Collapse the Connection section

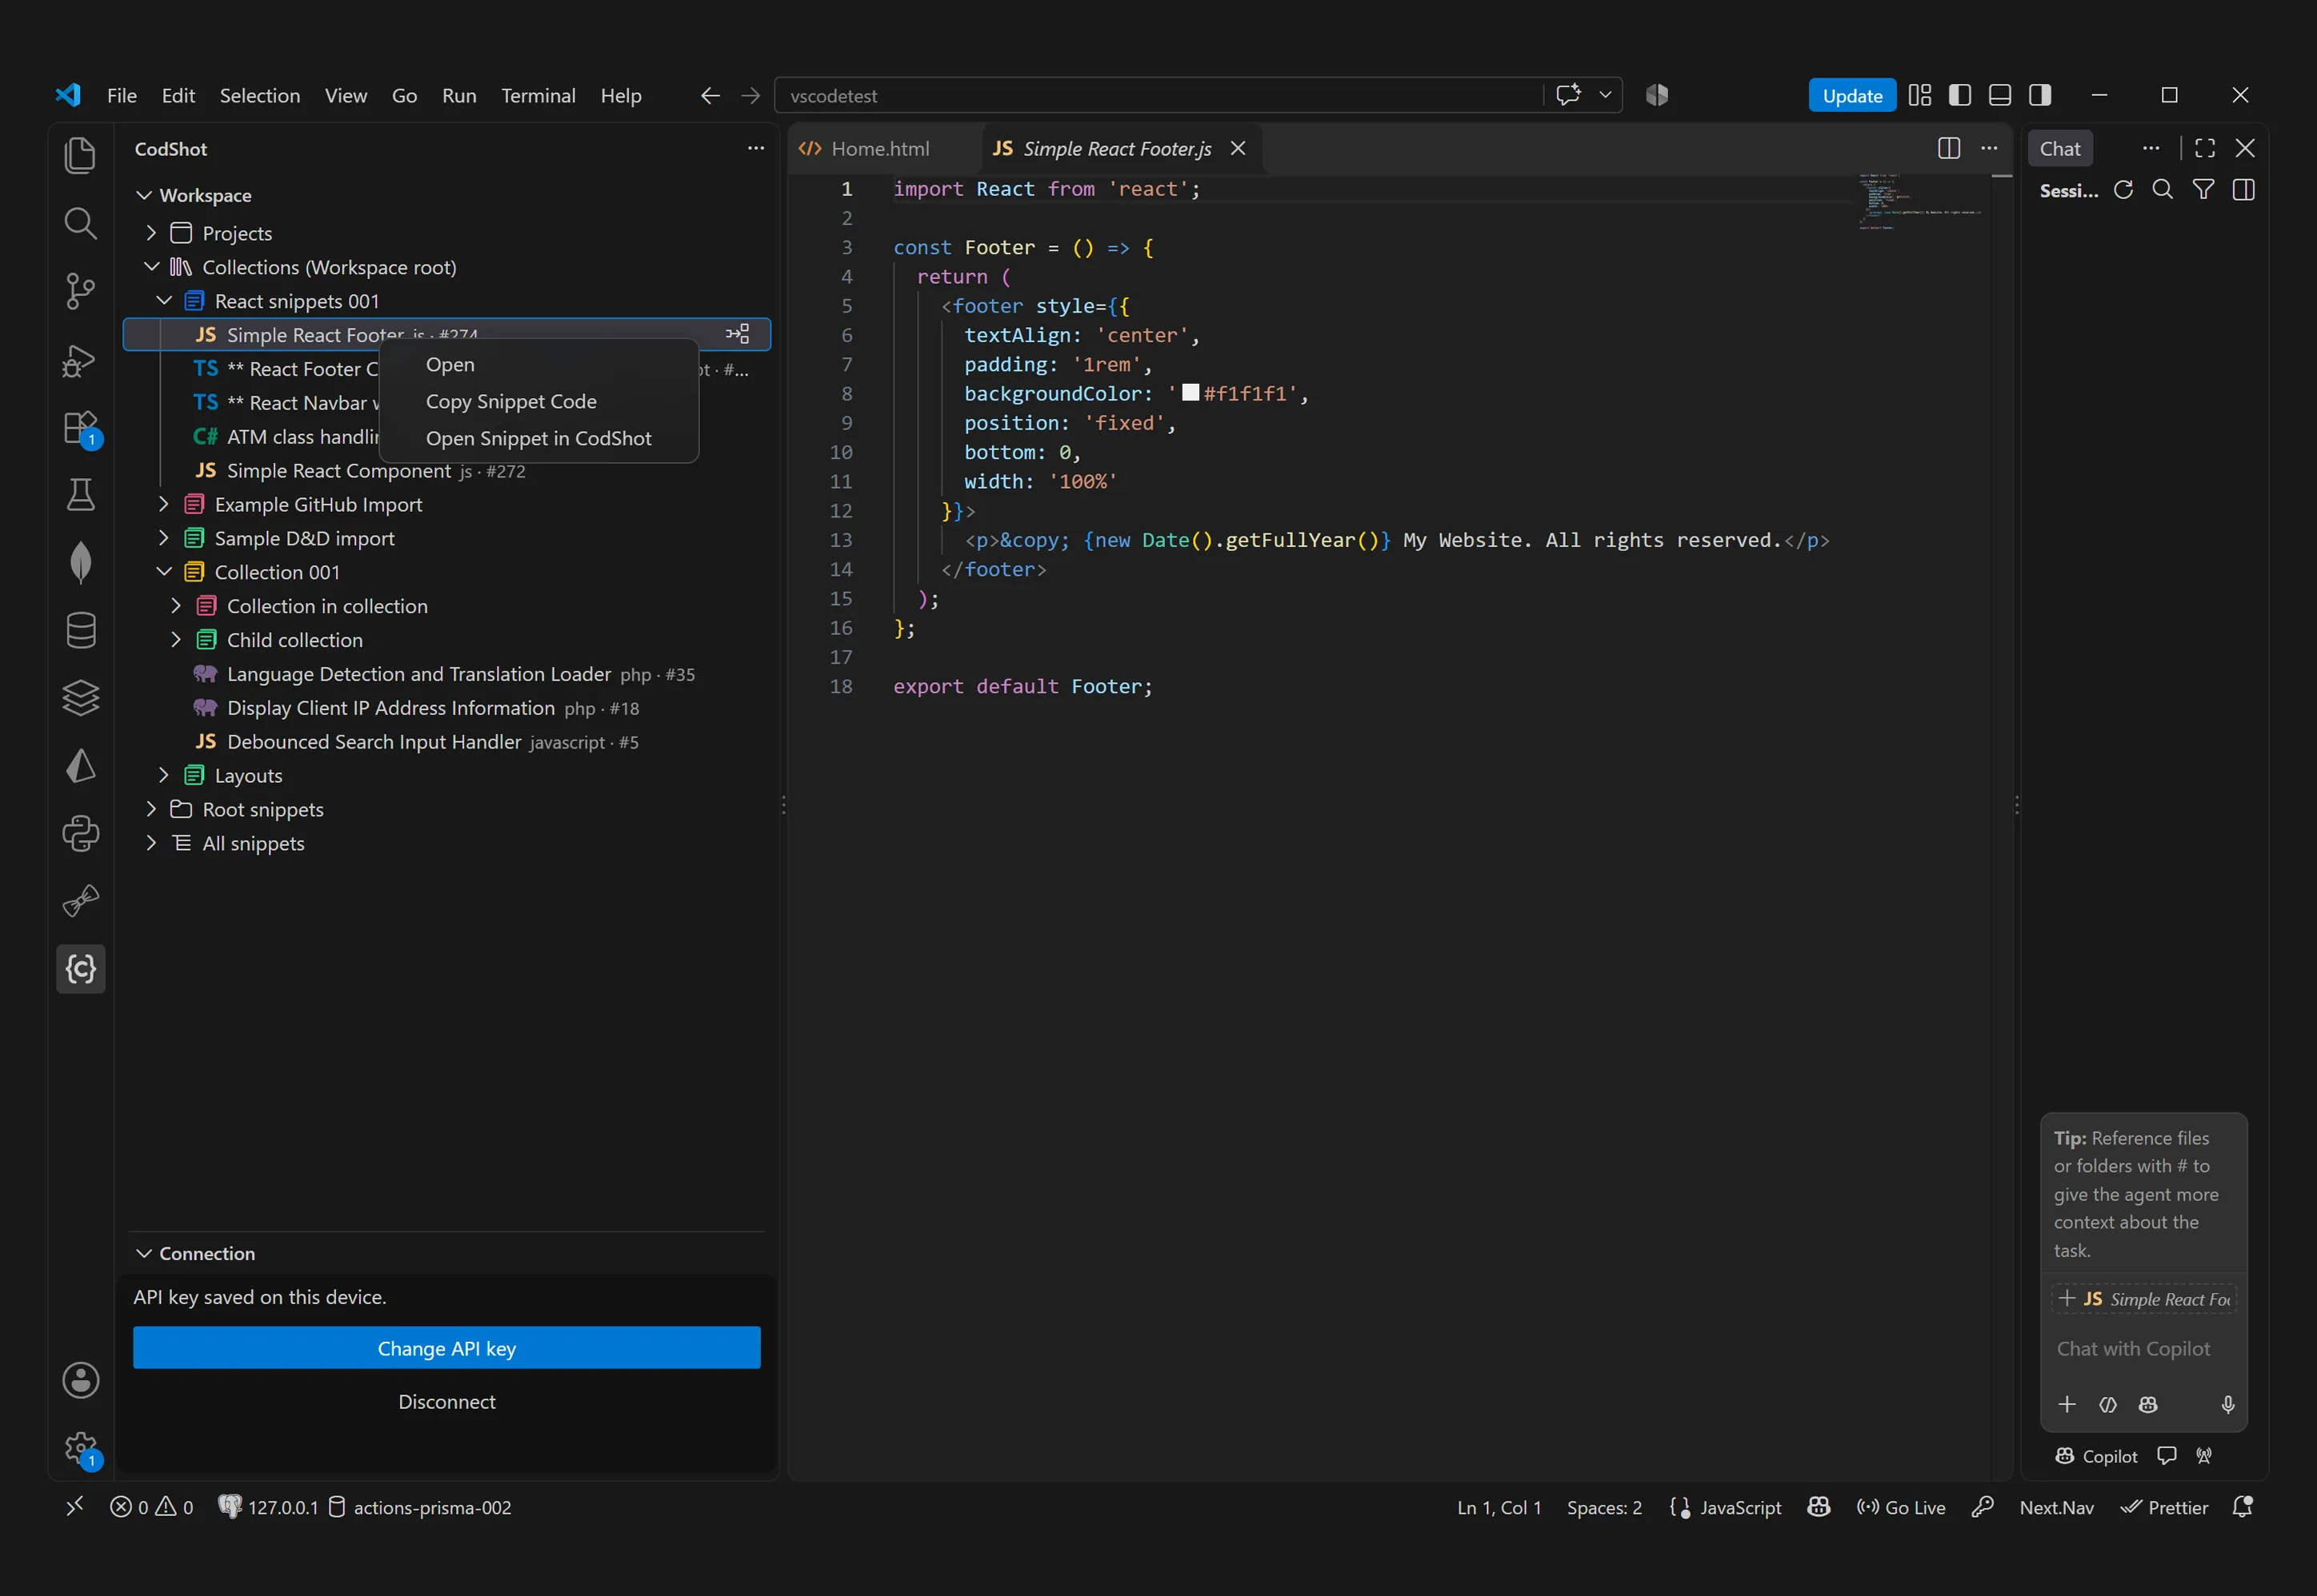point(144,1253)
